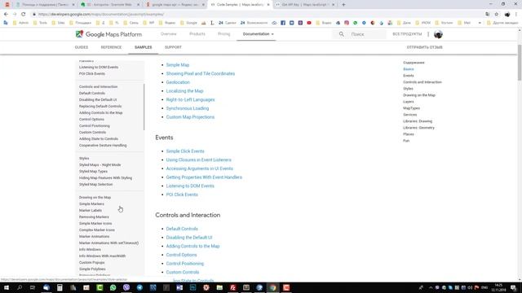Open the Products menu item
Image resolution: width=522 pixels, height=293 pixels.
[x=197, y=34]
